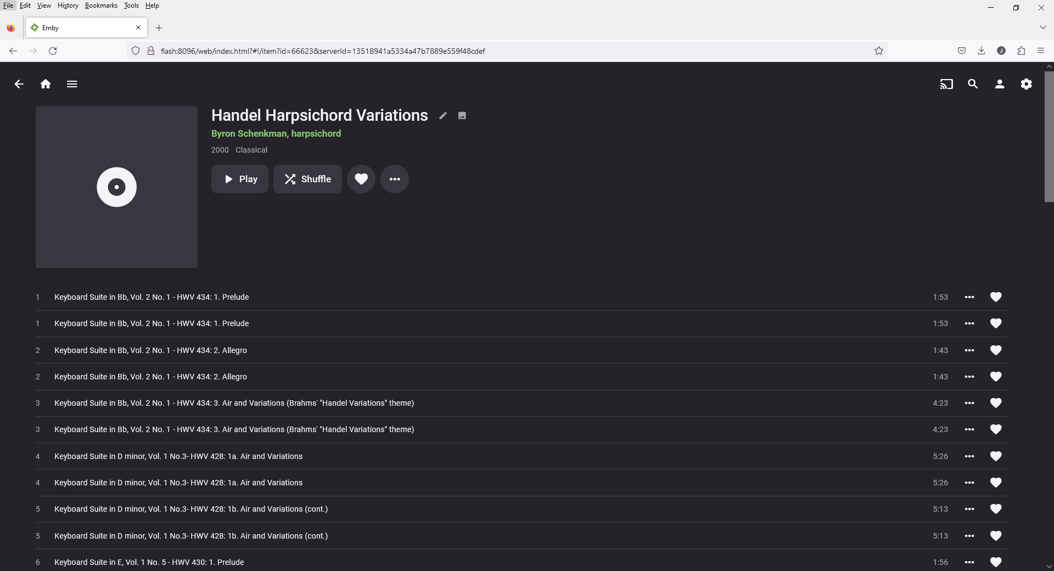This screenshot has height=571, width=1054.
Task: Play the album with the Play button
Action: (240, 179)
